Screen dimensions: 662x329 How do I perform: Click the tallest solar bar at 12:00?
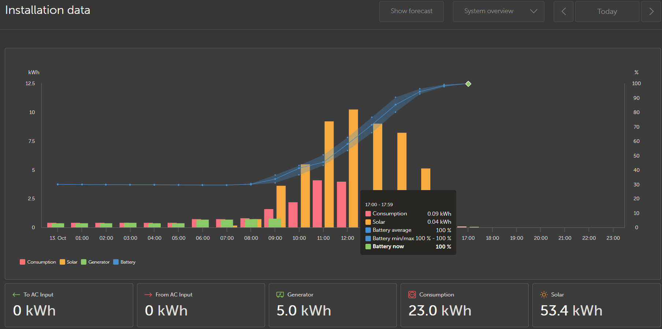(x=353, y=168)
